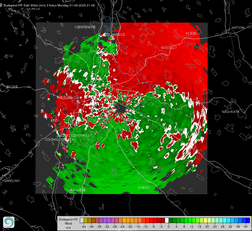Pick the deep blue legend swatch above 40

tap(248, 220)
